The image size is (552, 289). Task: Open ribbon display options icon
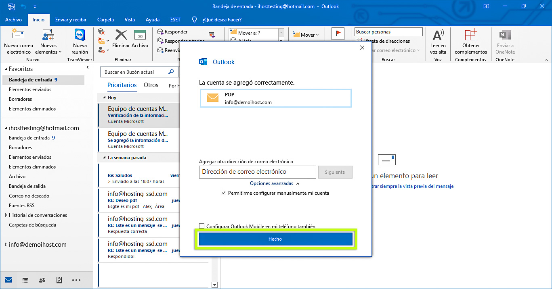[x=487, y=6]
